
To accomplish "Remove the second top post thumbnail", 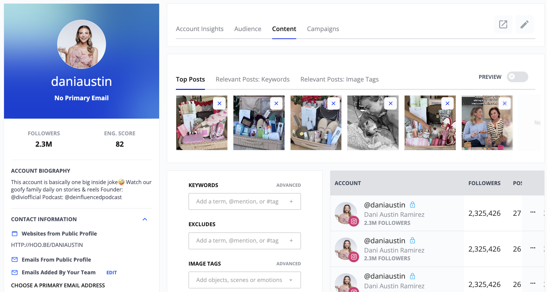I will point(276,104).
